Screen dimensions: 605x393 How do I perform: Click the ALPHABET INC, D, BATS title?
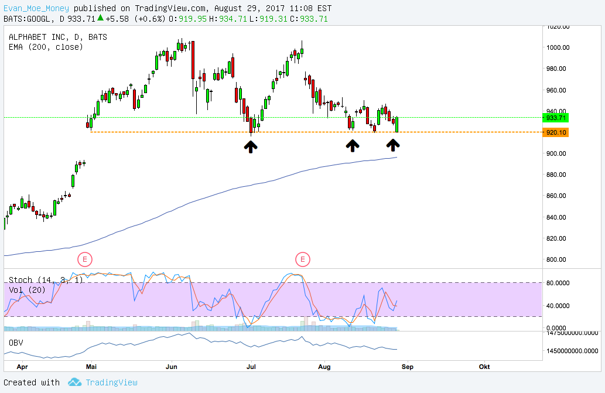click(x=58, y=37)
